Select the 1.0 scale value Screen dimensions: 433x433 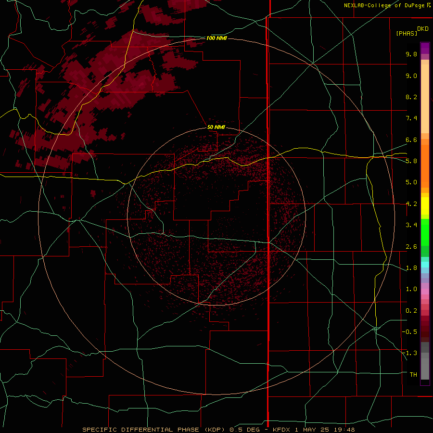coord(411,289)
